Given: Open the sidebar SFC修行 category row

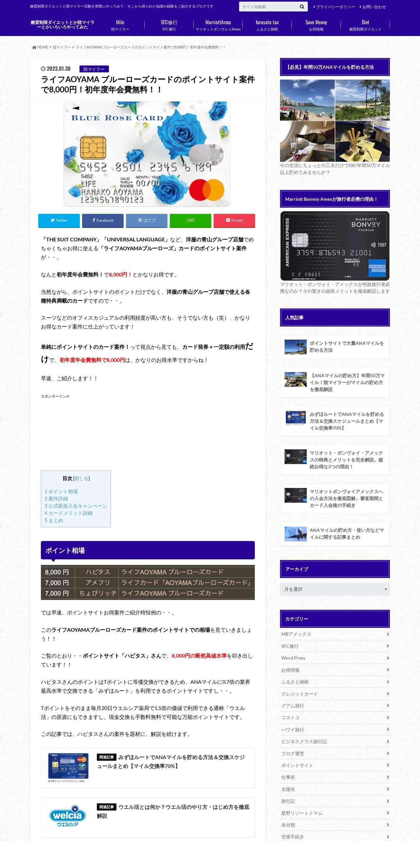Looking at the screenshot, I should click(335, 646).
